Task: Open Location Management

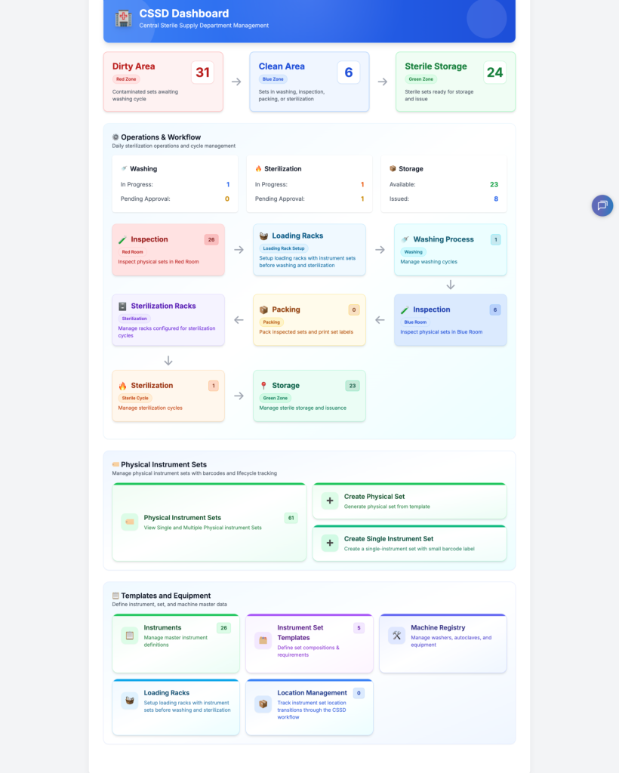Action: click(x=309, y=707)
